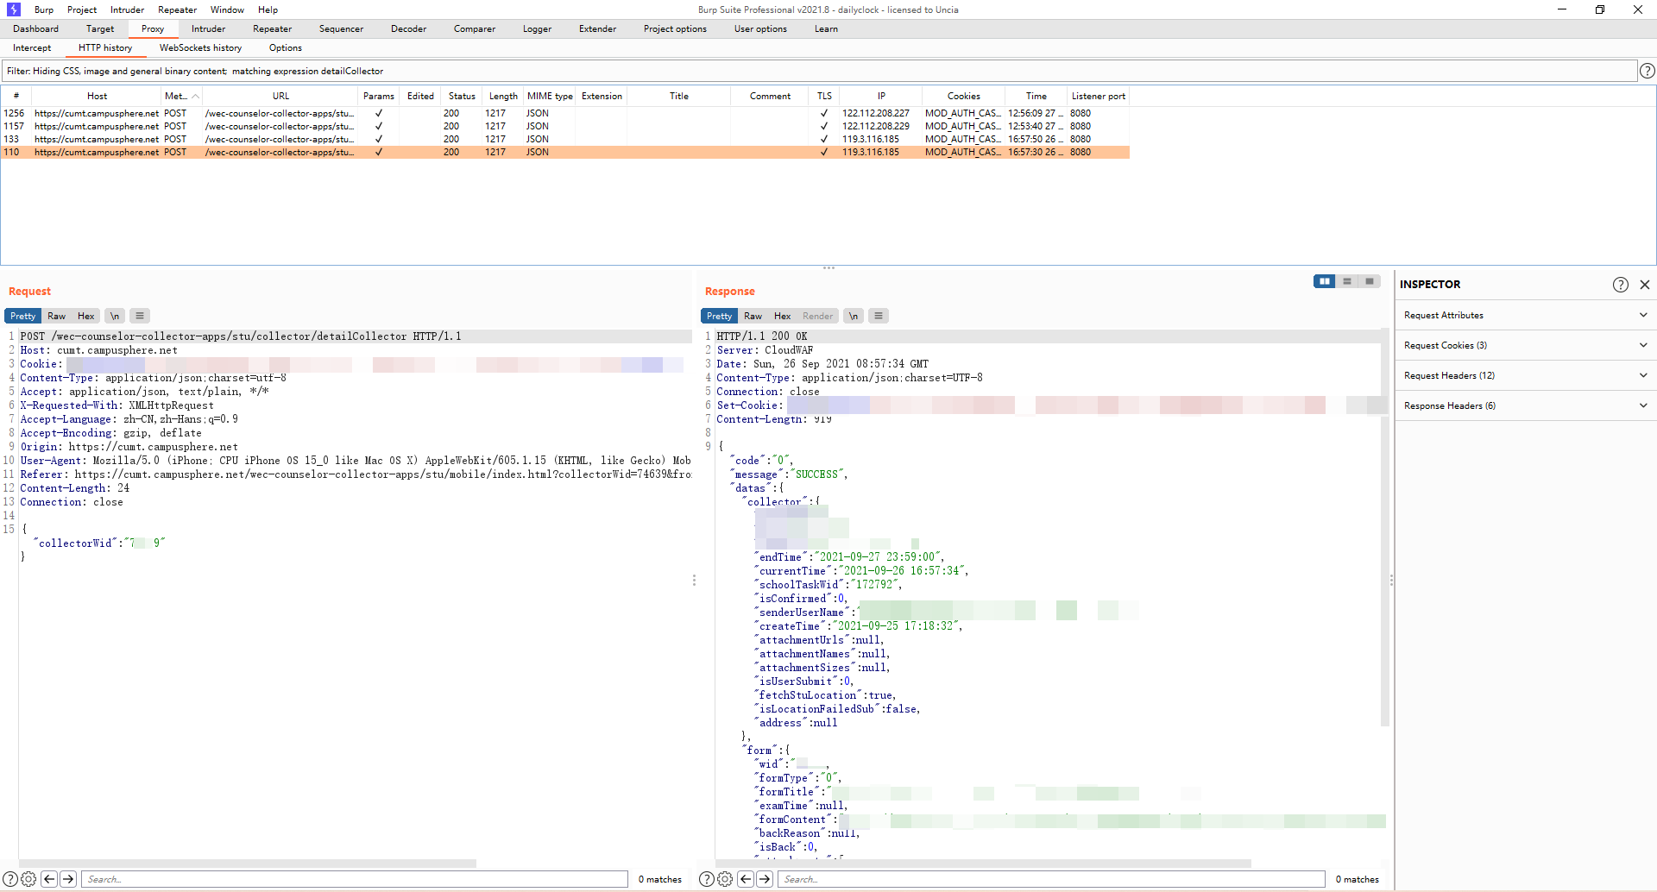Go to previous match in Response search

coord(746,879)
